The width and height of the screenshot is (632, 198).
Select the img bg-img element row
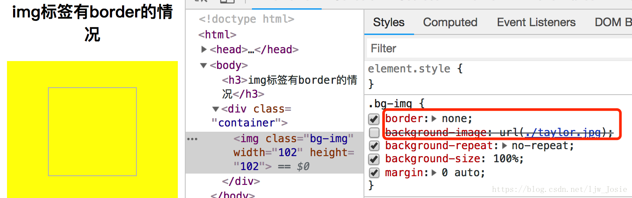(275, 153)
